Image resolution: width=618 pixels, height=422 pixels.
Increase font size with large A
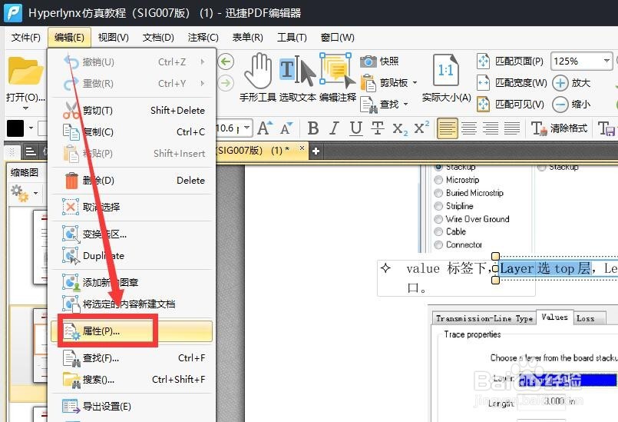point(264,128)
